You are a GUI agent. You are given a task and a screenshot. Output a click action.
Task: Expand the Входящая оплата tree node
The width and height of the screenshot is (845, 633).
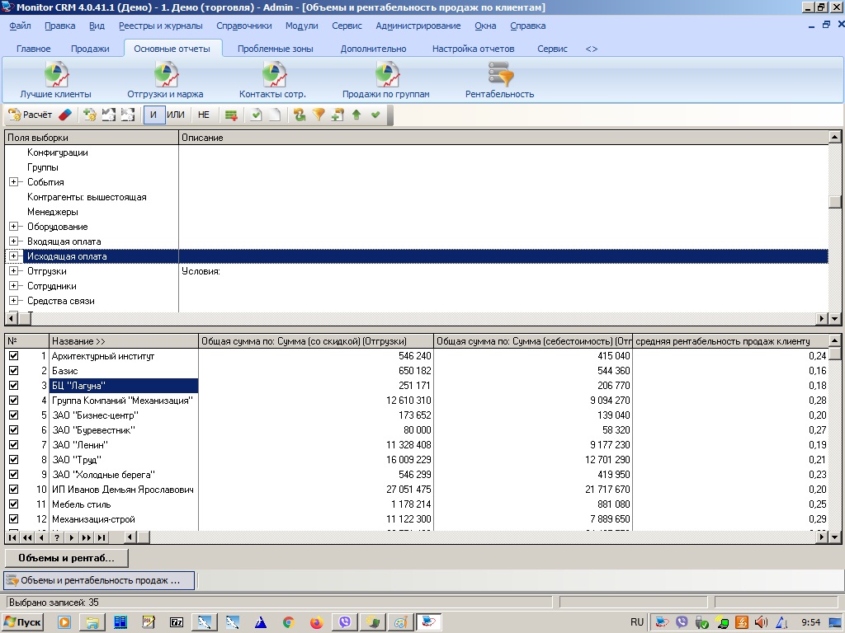[13, 241]
